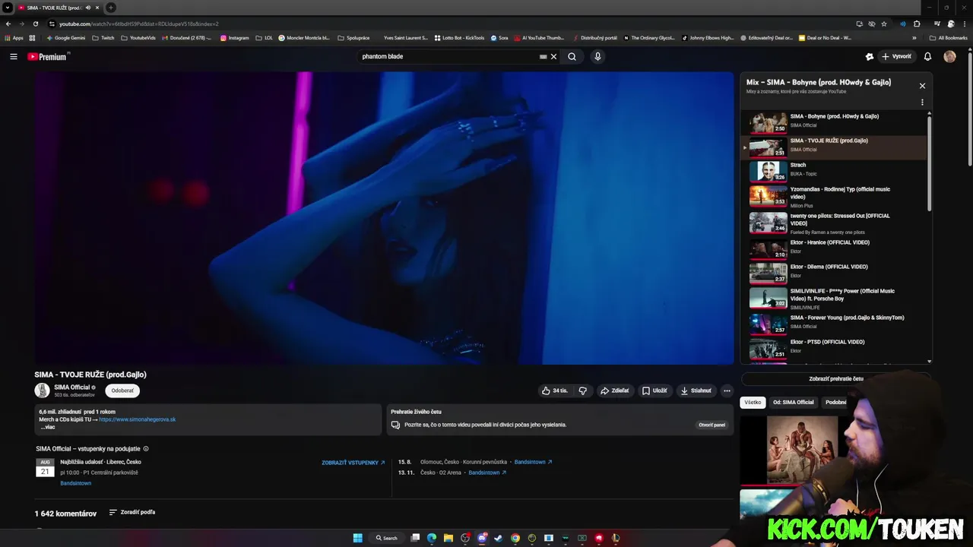Focus the YouTube search field containing phantom blade

[448, 56]
